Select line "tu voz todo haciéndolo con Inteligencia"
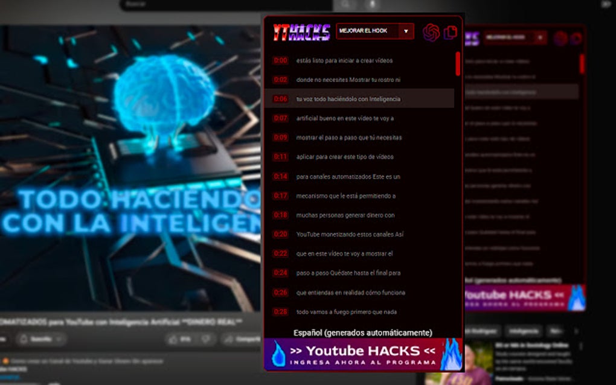Screen dimensions: 616x385 click(x=348, y=99)
